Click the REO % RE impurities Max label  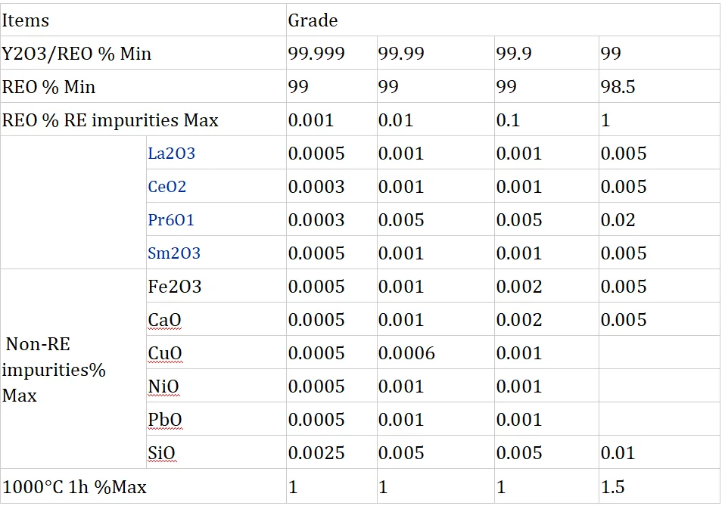coord(110,120)
